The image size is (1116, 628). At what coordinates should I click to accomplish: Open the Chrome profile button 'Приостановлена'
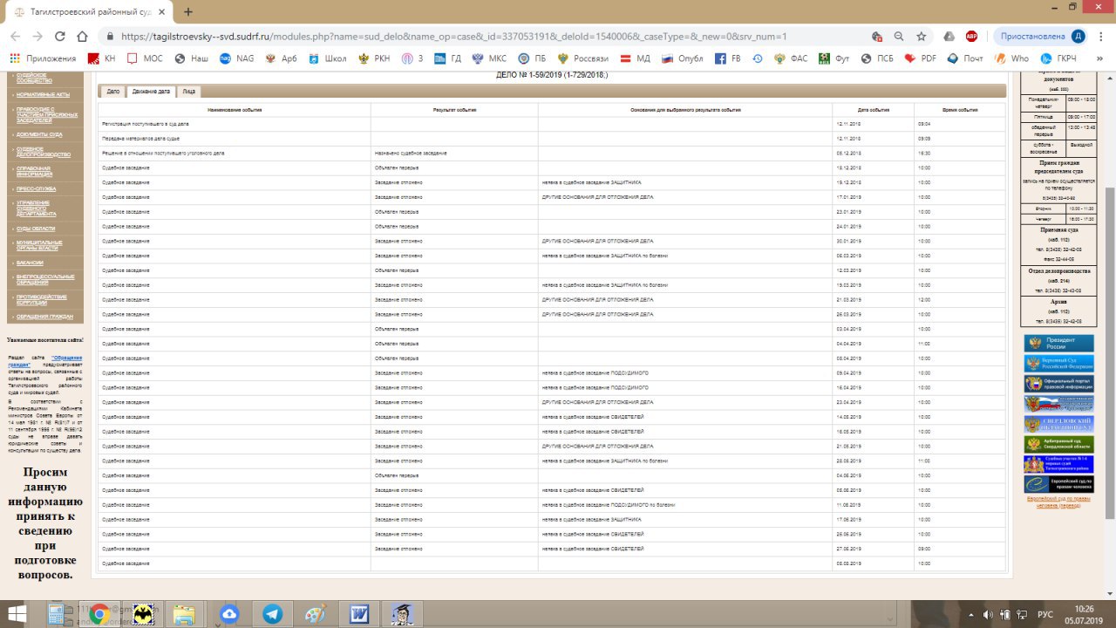pos(1032,37)
